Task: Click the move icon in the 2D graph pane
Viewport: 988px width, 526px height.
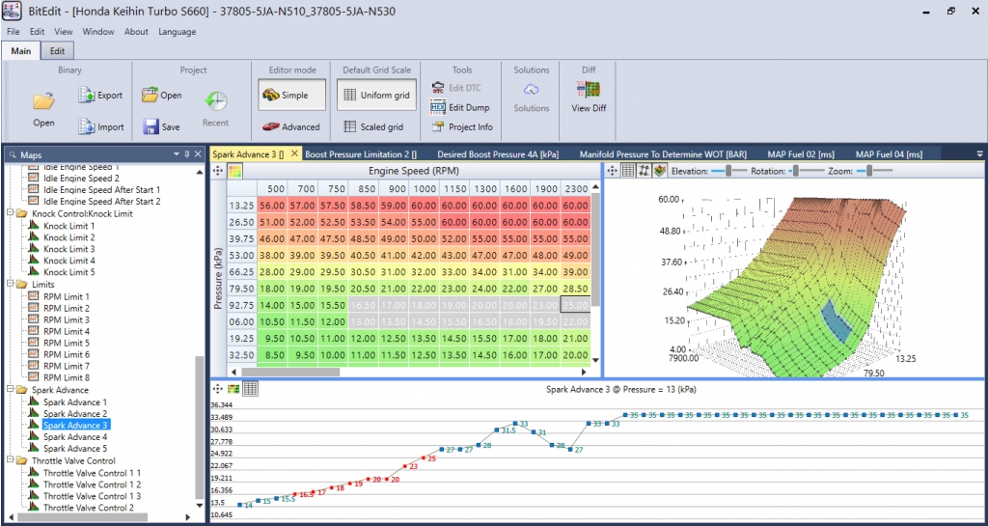Action: (x=217, y=389)
